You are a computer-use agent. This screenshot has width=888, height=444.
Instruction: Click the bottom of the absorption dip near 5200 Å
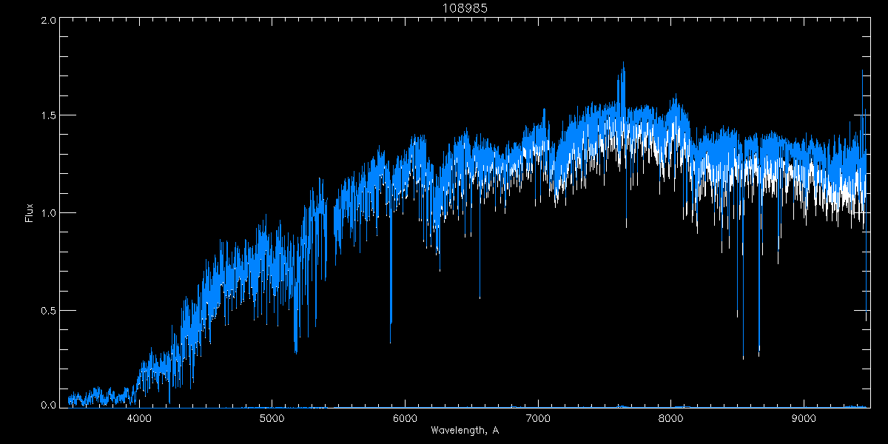click(x=296, y=352)
